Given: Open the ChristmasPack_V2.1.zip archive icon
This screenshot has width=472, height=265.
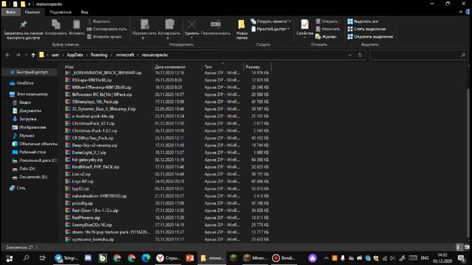Looking at the screenshot, I should point(68,124).
